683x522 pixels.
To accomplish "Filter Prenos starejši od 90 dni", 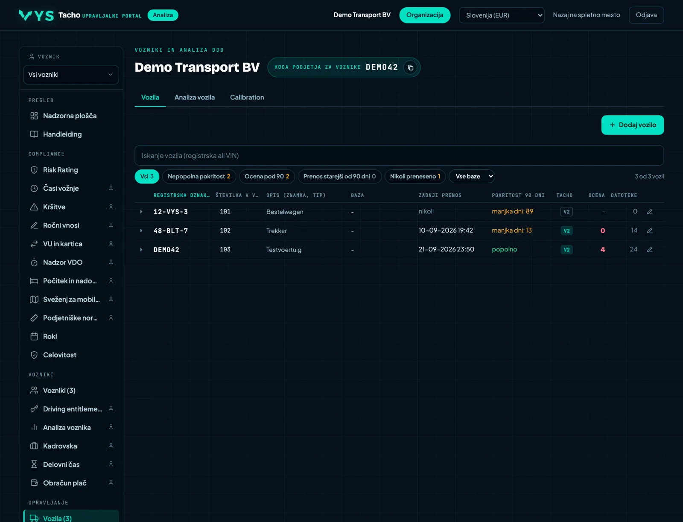I will click(339, 176).
